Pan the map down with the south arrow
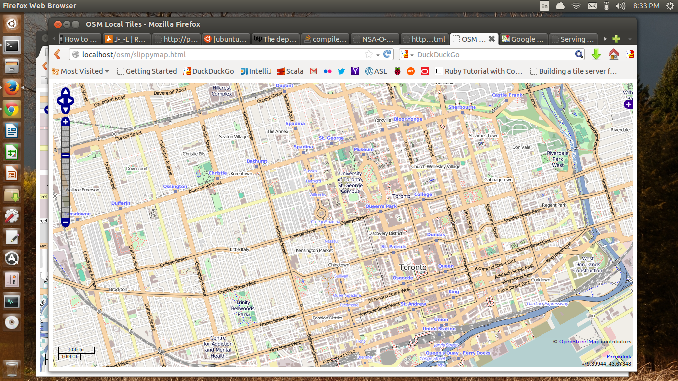Image resolution: width=678 pixels, height=381 pixels. (66, 109)
